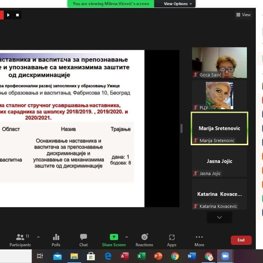Select Jasna Jojic's participant tile

click(x=219, y=161)
